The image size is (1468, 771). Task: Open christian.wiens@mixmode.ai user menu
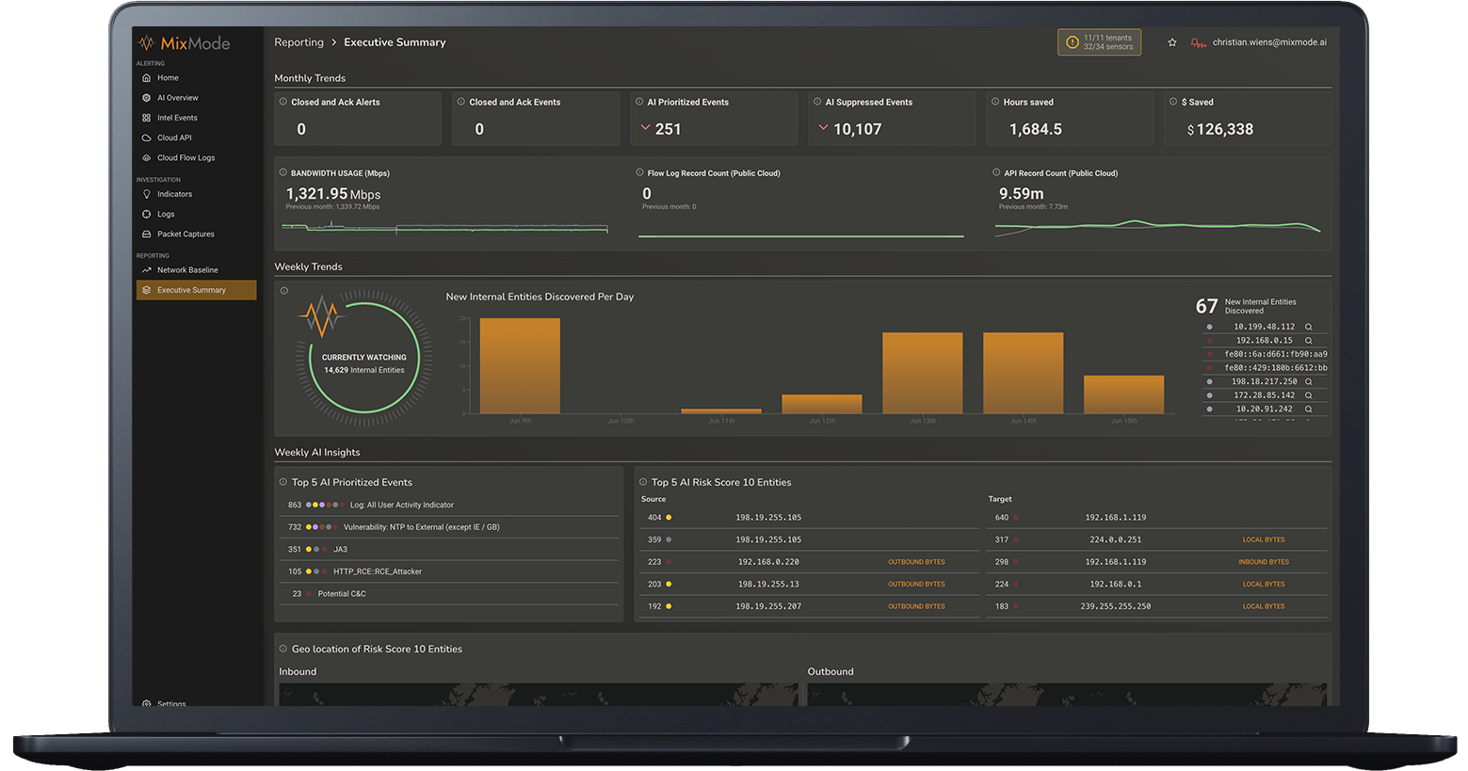tap(1269, 42)
